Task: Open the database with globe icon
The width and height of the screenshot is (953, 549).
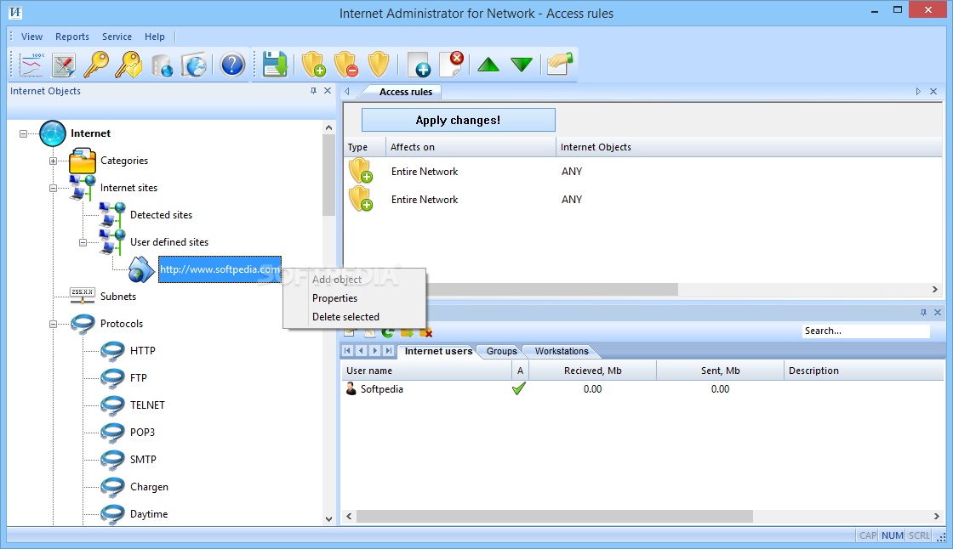Action: (x=162, y=65)
